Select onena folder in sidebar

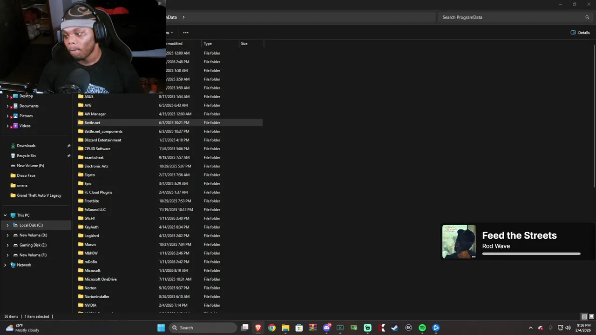click(x=22, y=185)
